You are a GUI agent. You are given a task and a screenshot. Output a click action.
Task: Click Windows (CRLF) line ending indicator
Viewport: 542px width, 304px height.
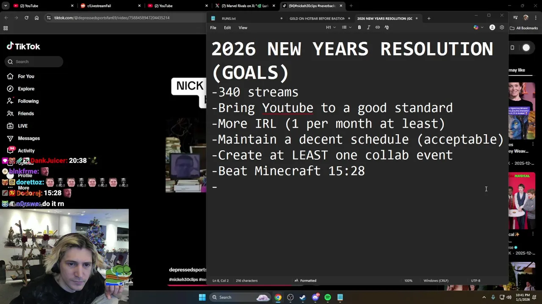[x=436, y=280]
